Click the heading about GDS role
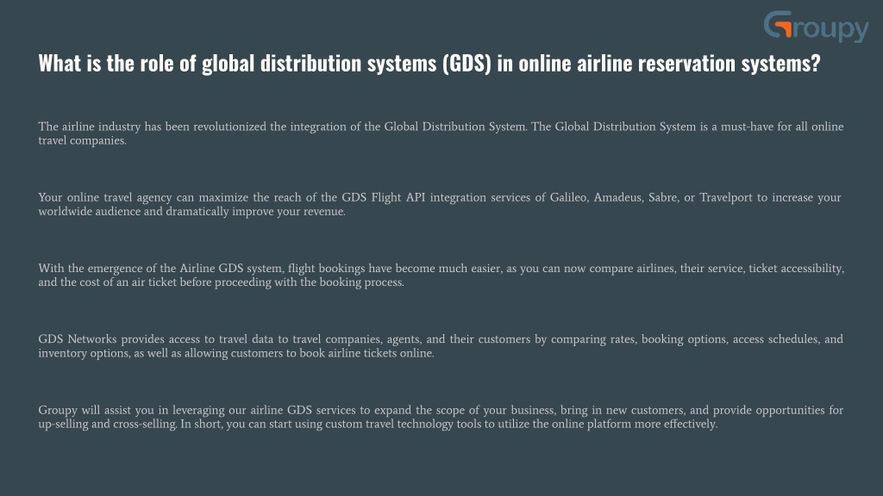Image resolution: width=883 pixels, height=496 pixels. pyautogui.click(x=429, y=64)
